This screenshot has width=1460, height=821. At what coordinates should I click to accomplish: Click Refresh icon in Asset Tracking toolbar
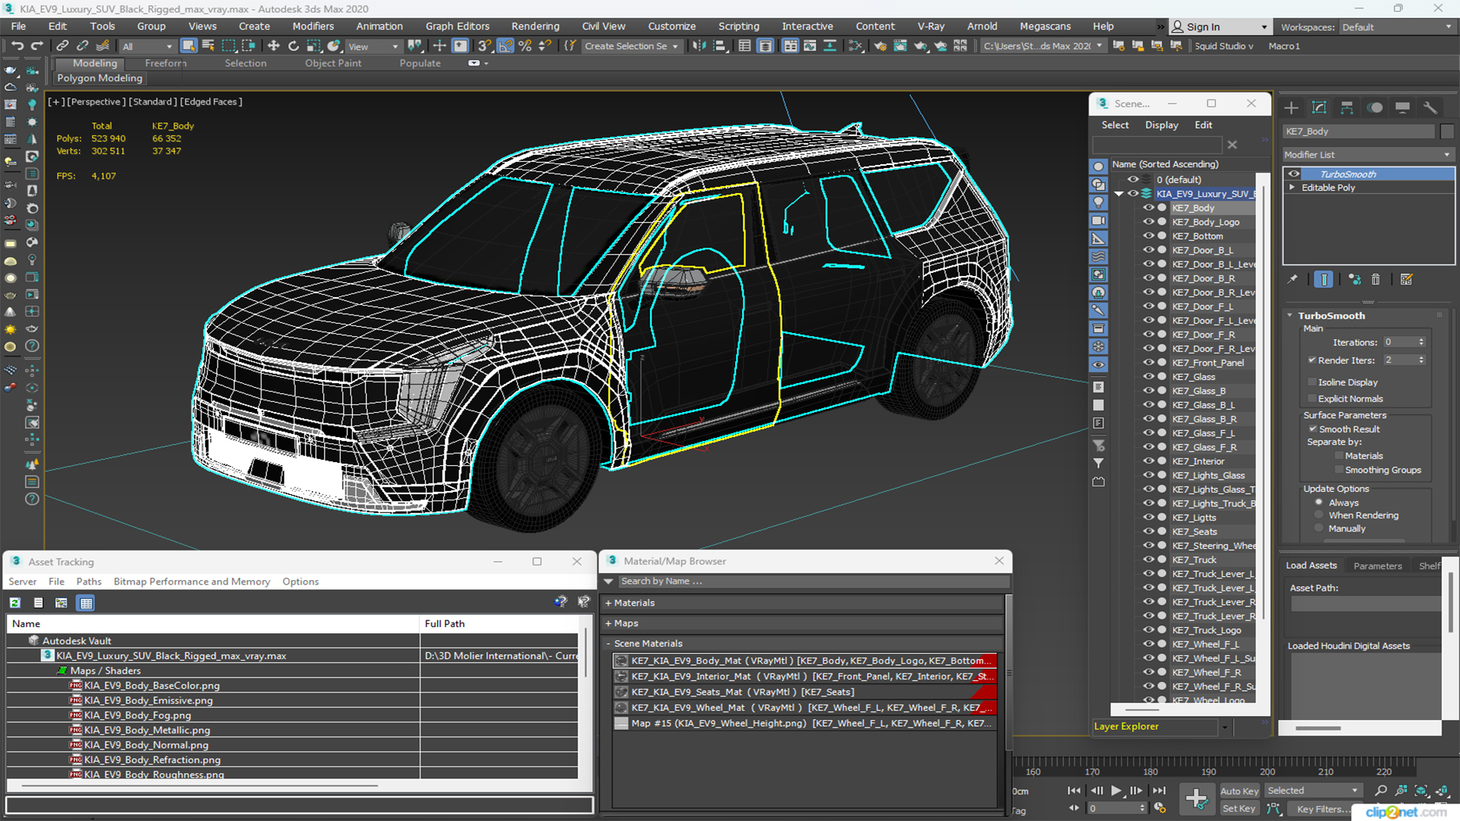tap(14, 603)
